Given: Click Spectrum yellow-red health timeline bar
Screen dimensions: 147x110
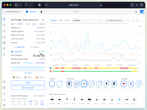Looking at the screenshot, I should point(95,68).
